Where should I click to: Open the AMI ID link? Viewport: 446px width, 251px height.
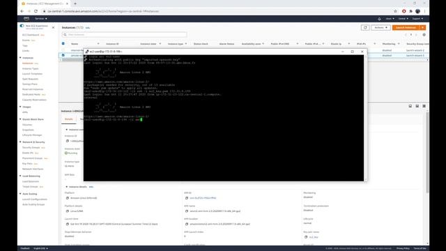[x=203, y=198]
